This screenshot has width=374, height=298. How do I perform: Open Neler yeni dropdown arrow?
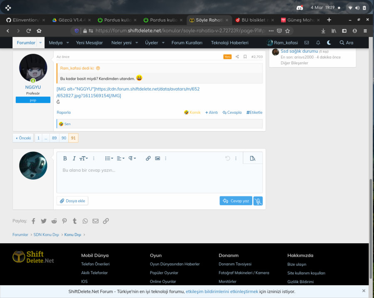137,43
